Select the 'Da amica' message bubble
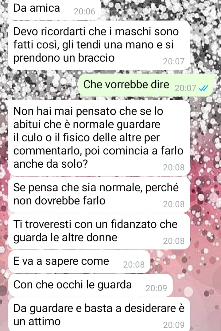221x331 pixels. click(55, 10)
